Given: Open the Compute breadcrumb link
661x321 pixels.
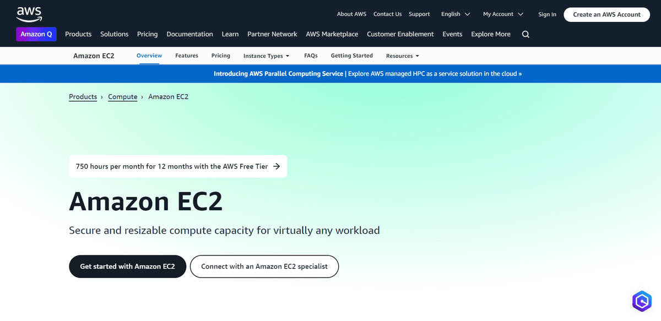Looking at the screenshot, I should click(x=122, y=96).
